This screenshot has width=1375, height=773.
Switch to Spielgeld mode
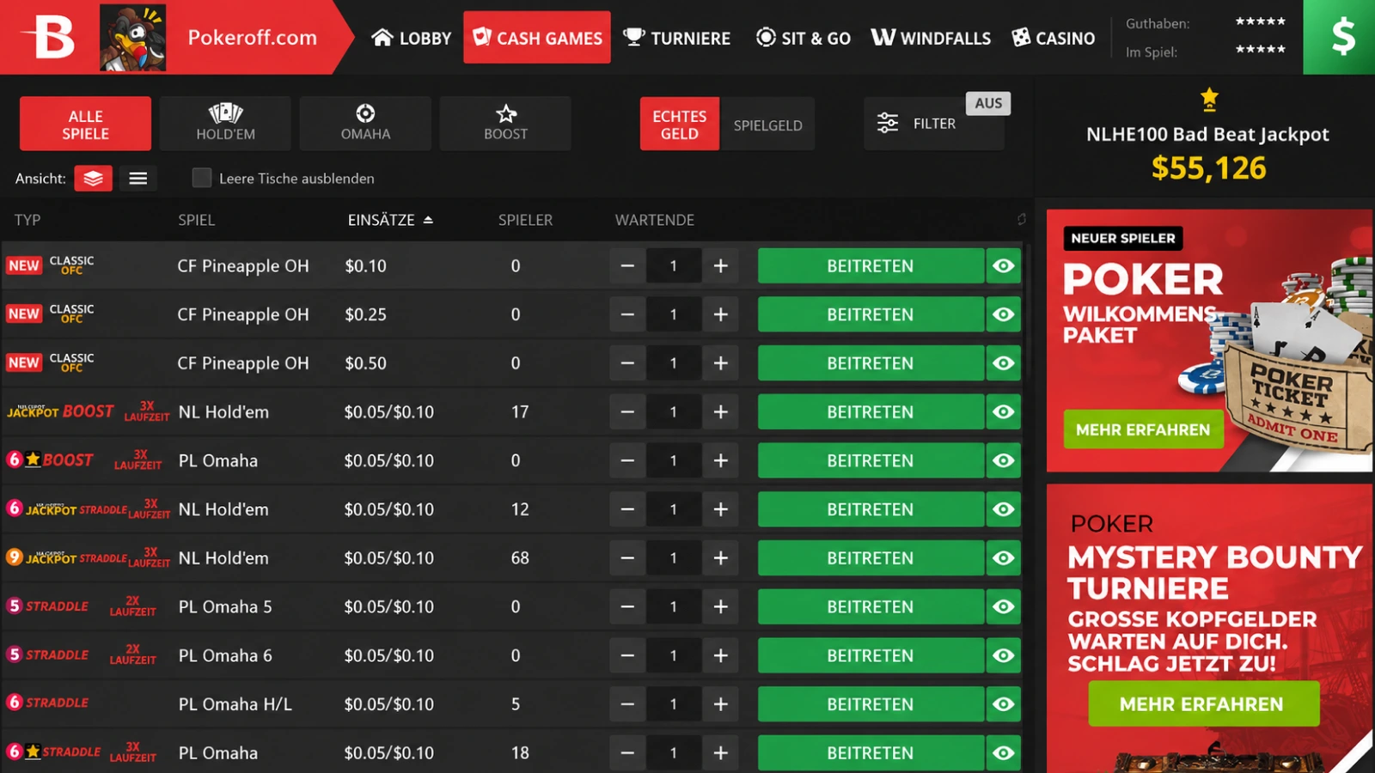[x=767, y=125]
